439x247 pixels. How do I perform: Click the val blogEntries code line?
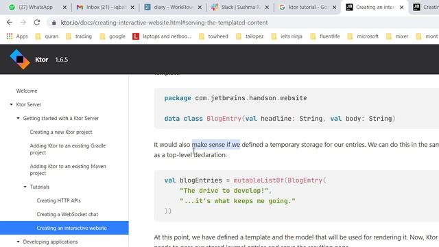(x=246, y=180)
